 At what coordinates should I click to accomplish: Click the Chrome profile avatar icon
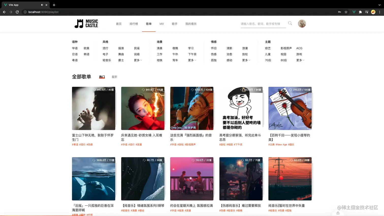tap(373, 12)
